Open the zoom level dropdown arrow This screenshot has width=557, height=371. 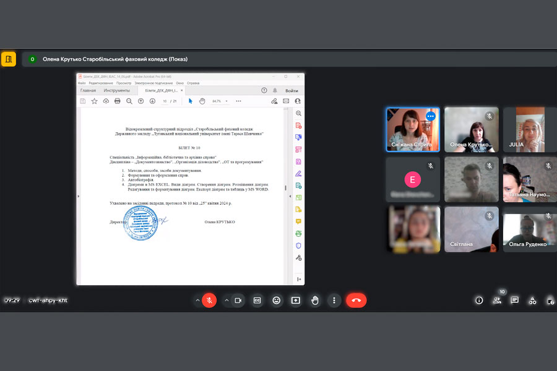click(227, 101)
